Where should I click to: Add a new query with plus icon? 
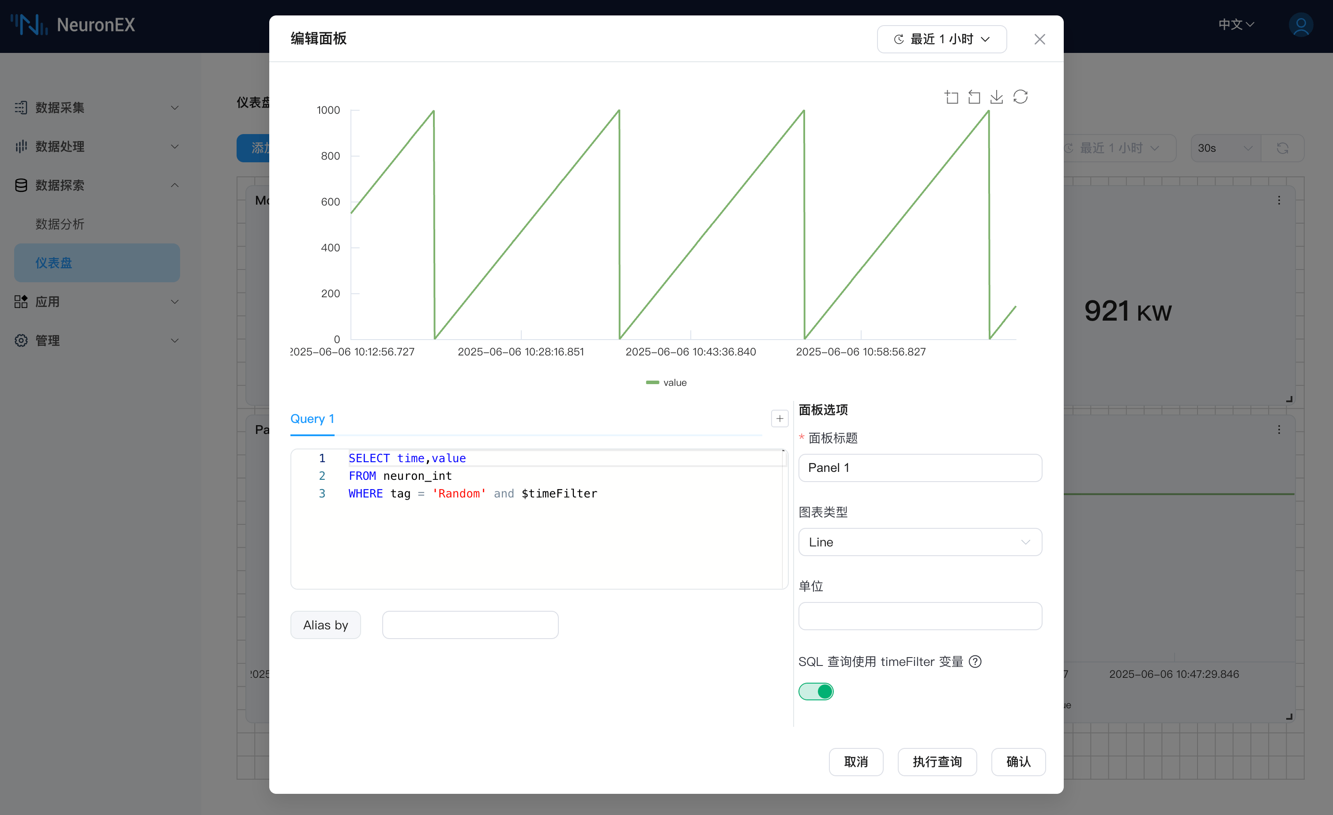point(779,419)
